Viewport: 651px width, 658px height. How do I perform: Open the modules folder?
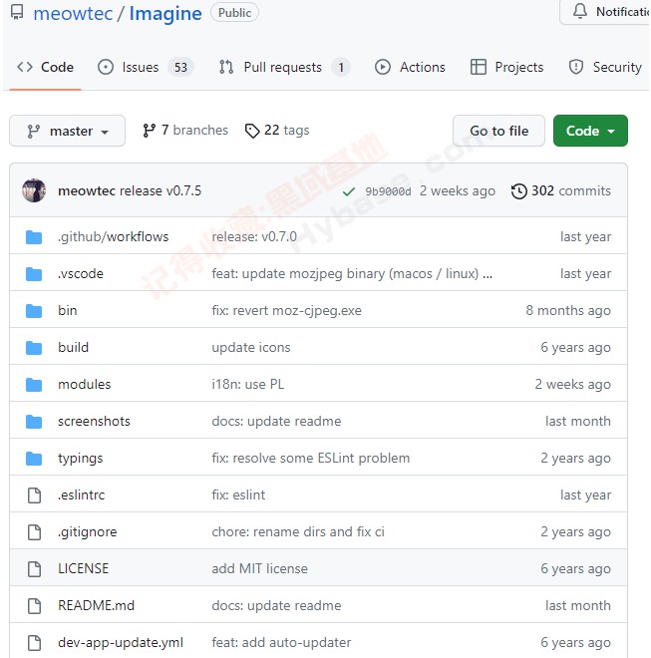pos(85,385)
